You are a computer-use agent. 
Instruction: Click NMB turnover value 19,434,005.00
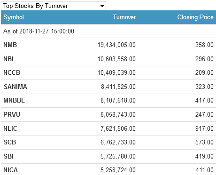[116, 45]
